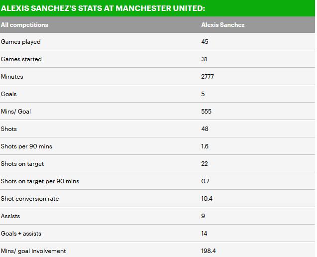This screenshot has width=317, height=257.
Task: Click the Minutes value 2777
Action: pos(208,77)
